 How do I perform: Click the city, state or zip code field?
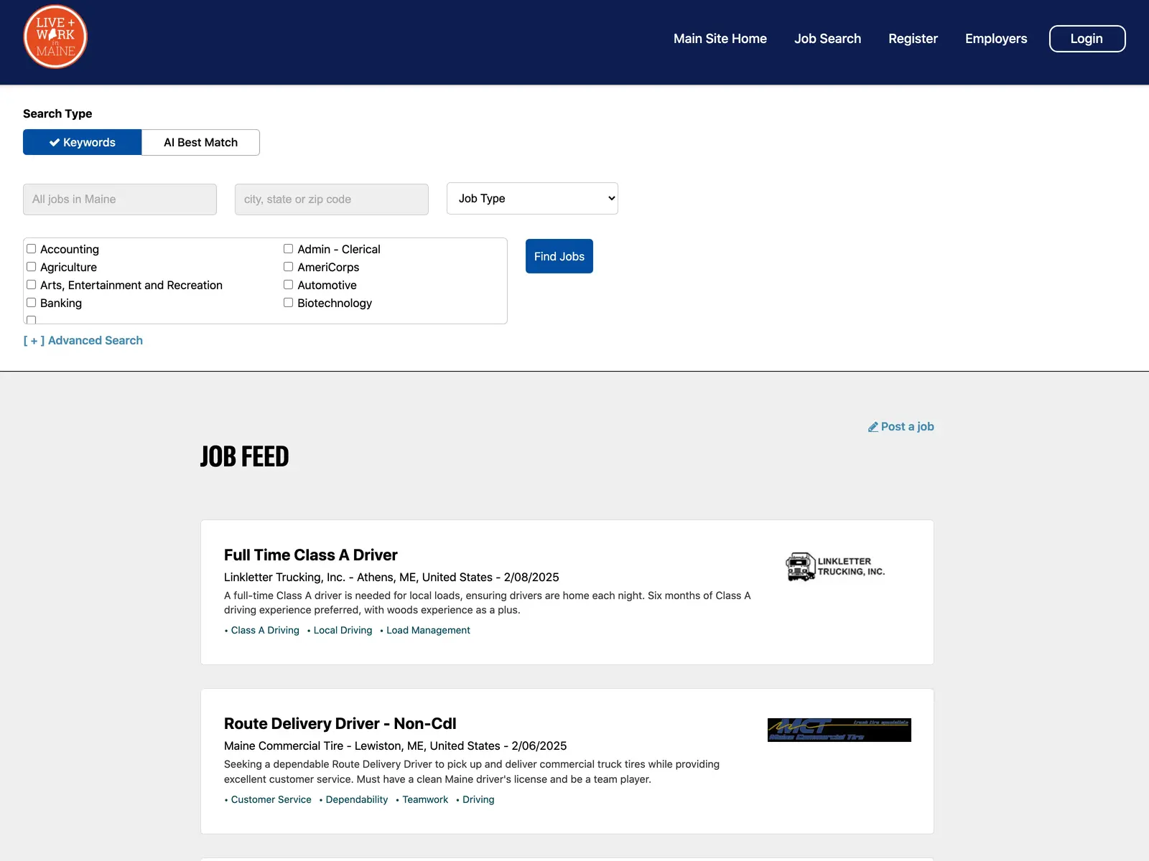pos(332,199)
